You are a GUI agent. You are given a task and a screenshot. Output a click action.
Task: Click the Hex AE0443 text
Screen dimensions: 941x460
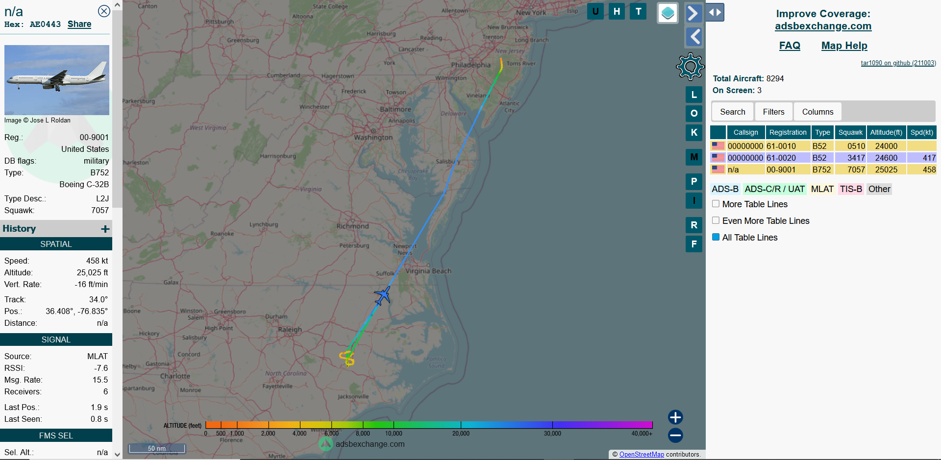(32, 24)
